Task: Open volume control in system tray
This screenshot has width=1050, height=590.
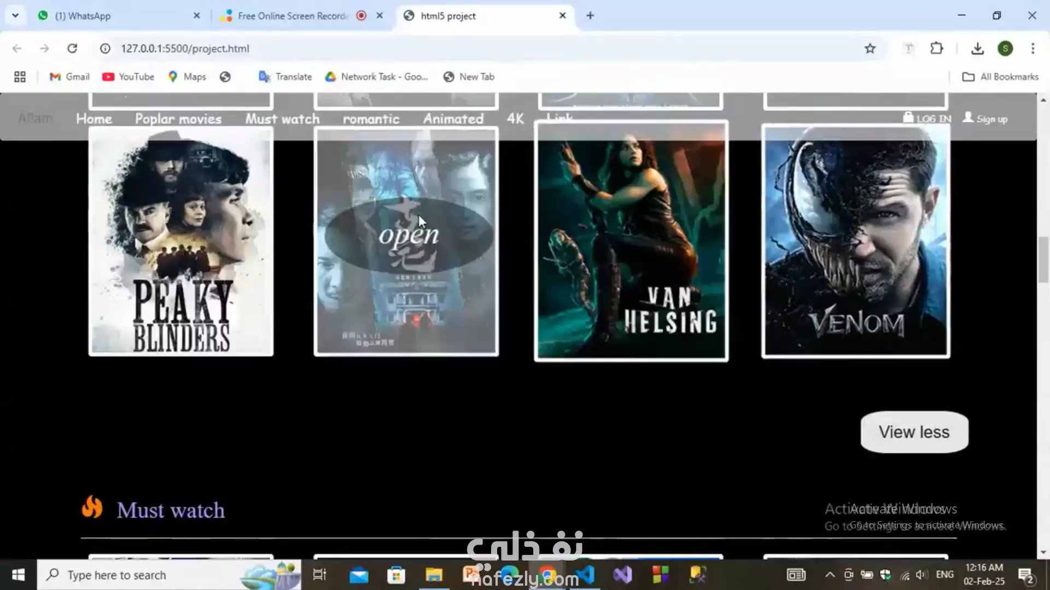Action: tap(921, 575)
